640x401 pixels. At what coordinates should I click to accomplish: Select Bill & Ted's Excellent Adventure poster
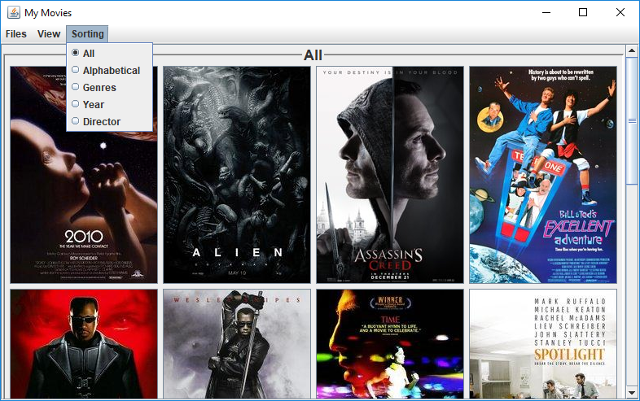(x=543, y=175)
